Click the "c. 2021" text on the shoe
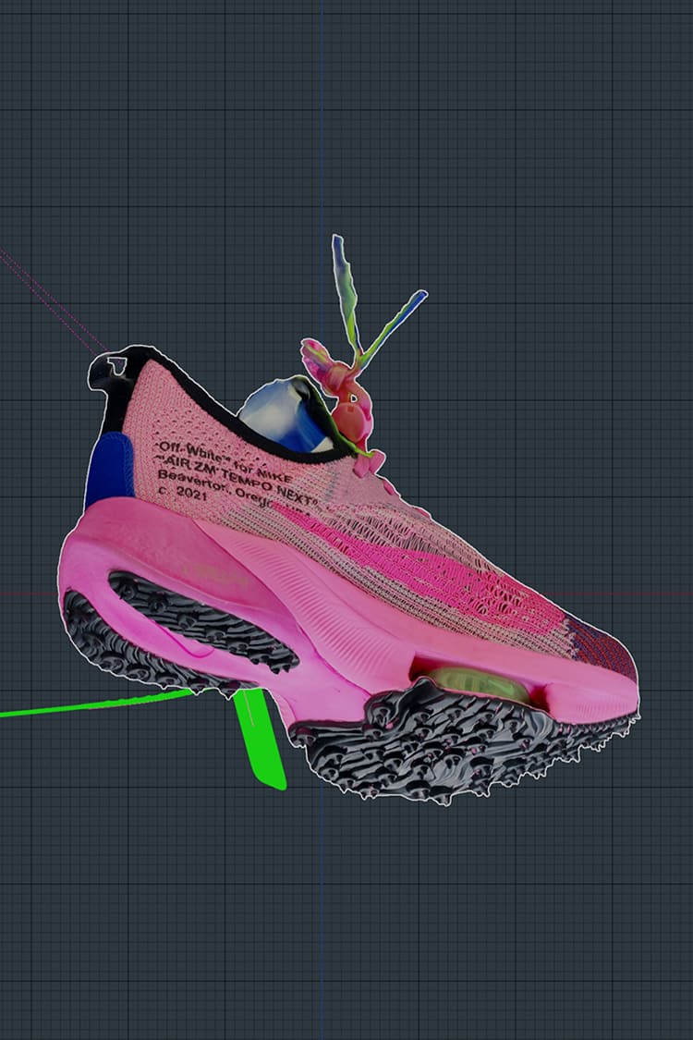The width and height of the screenshot is (693, 1040). click(182, 493)
